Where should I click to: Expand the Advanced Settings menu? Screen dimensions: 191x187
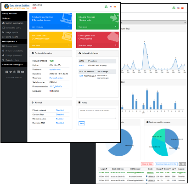(12, 65)
